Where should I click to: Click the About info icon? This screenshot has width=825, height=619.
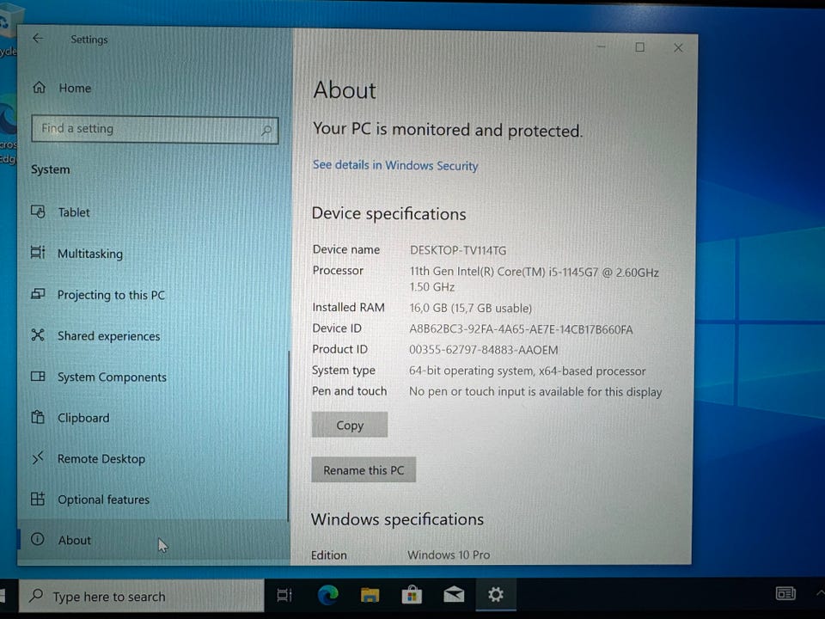coord(37,539)
